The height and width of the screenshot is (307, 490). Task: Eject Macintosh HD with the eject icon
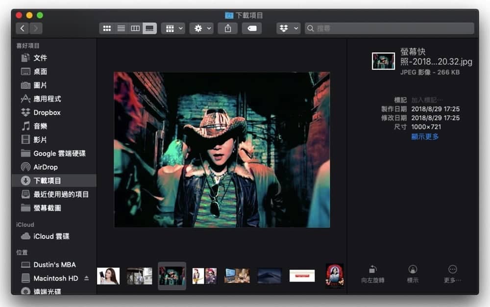point(87,278)
